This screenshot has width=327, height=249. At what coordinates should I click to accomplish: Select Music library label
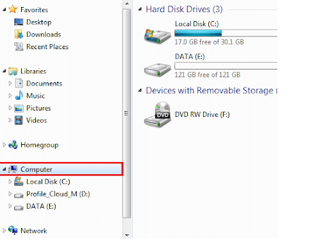[x=36, y=96]
